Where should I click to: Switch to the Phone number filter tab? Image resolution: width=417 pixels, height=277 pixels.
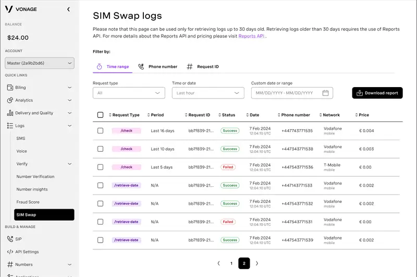[x=157, y=67]
